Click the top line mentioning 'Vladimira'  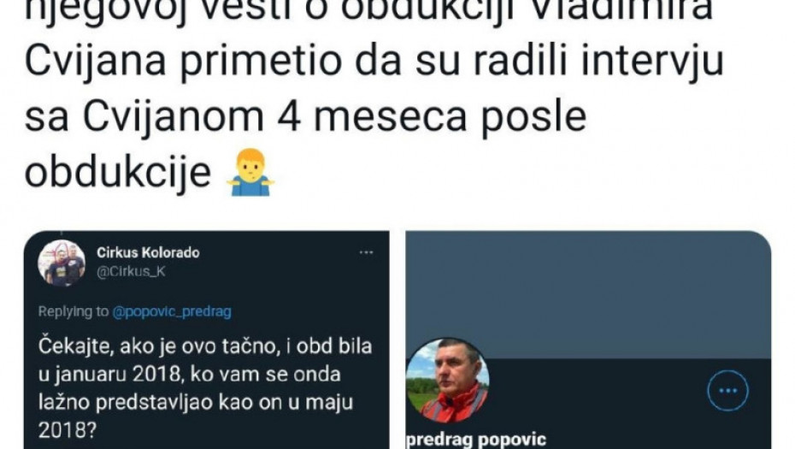pos(368,11)
